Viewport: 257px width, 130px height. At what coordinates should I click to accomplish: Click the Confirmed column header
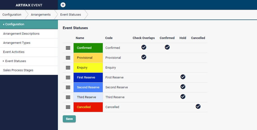point(167,38)
